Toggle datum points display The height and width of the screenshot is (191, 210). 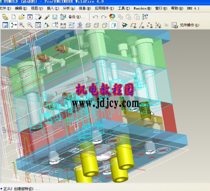pyautogui.click(x=150, y=25)
